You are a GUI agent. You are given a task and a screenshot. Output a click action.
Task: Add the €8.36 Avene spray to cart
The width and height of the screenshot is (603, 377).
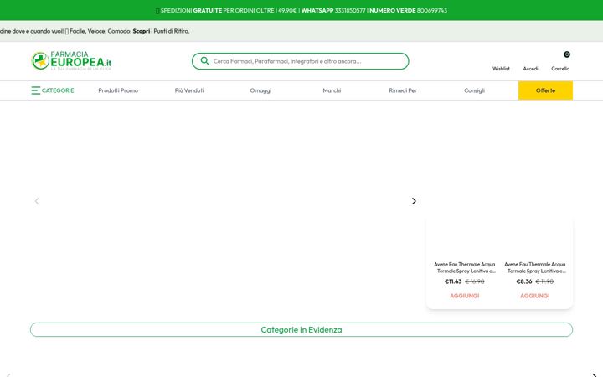click(535, 296)
